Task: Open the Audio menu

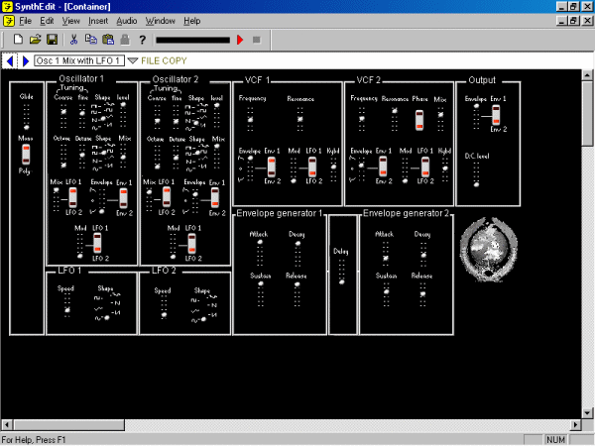Action: point(126,20)
